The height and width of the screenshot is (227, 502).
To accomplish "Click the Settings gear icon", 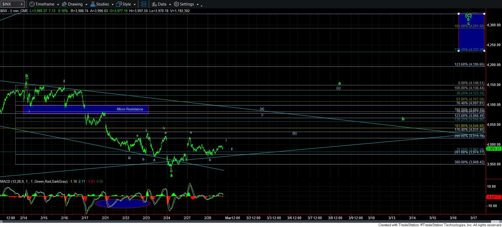I will [x=177, y=4].
